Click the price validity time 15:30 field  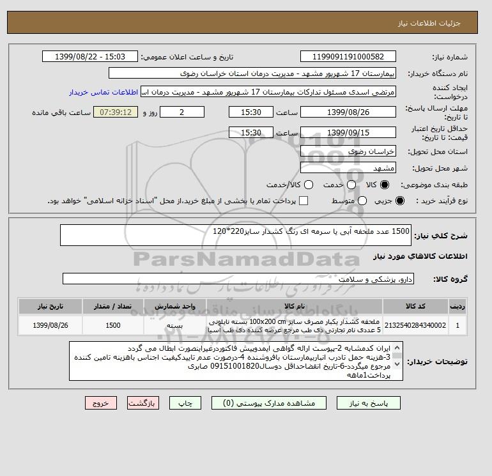251,132
